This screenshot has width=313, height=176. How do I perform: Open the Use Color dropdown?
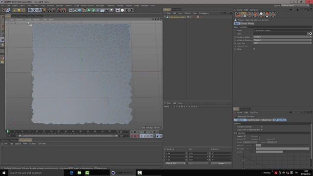pos(283,43)
